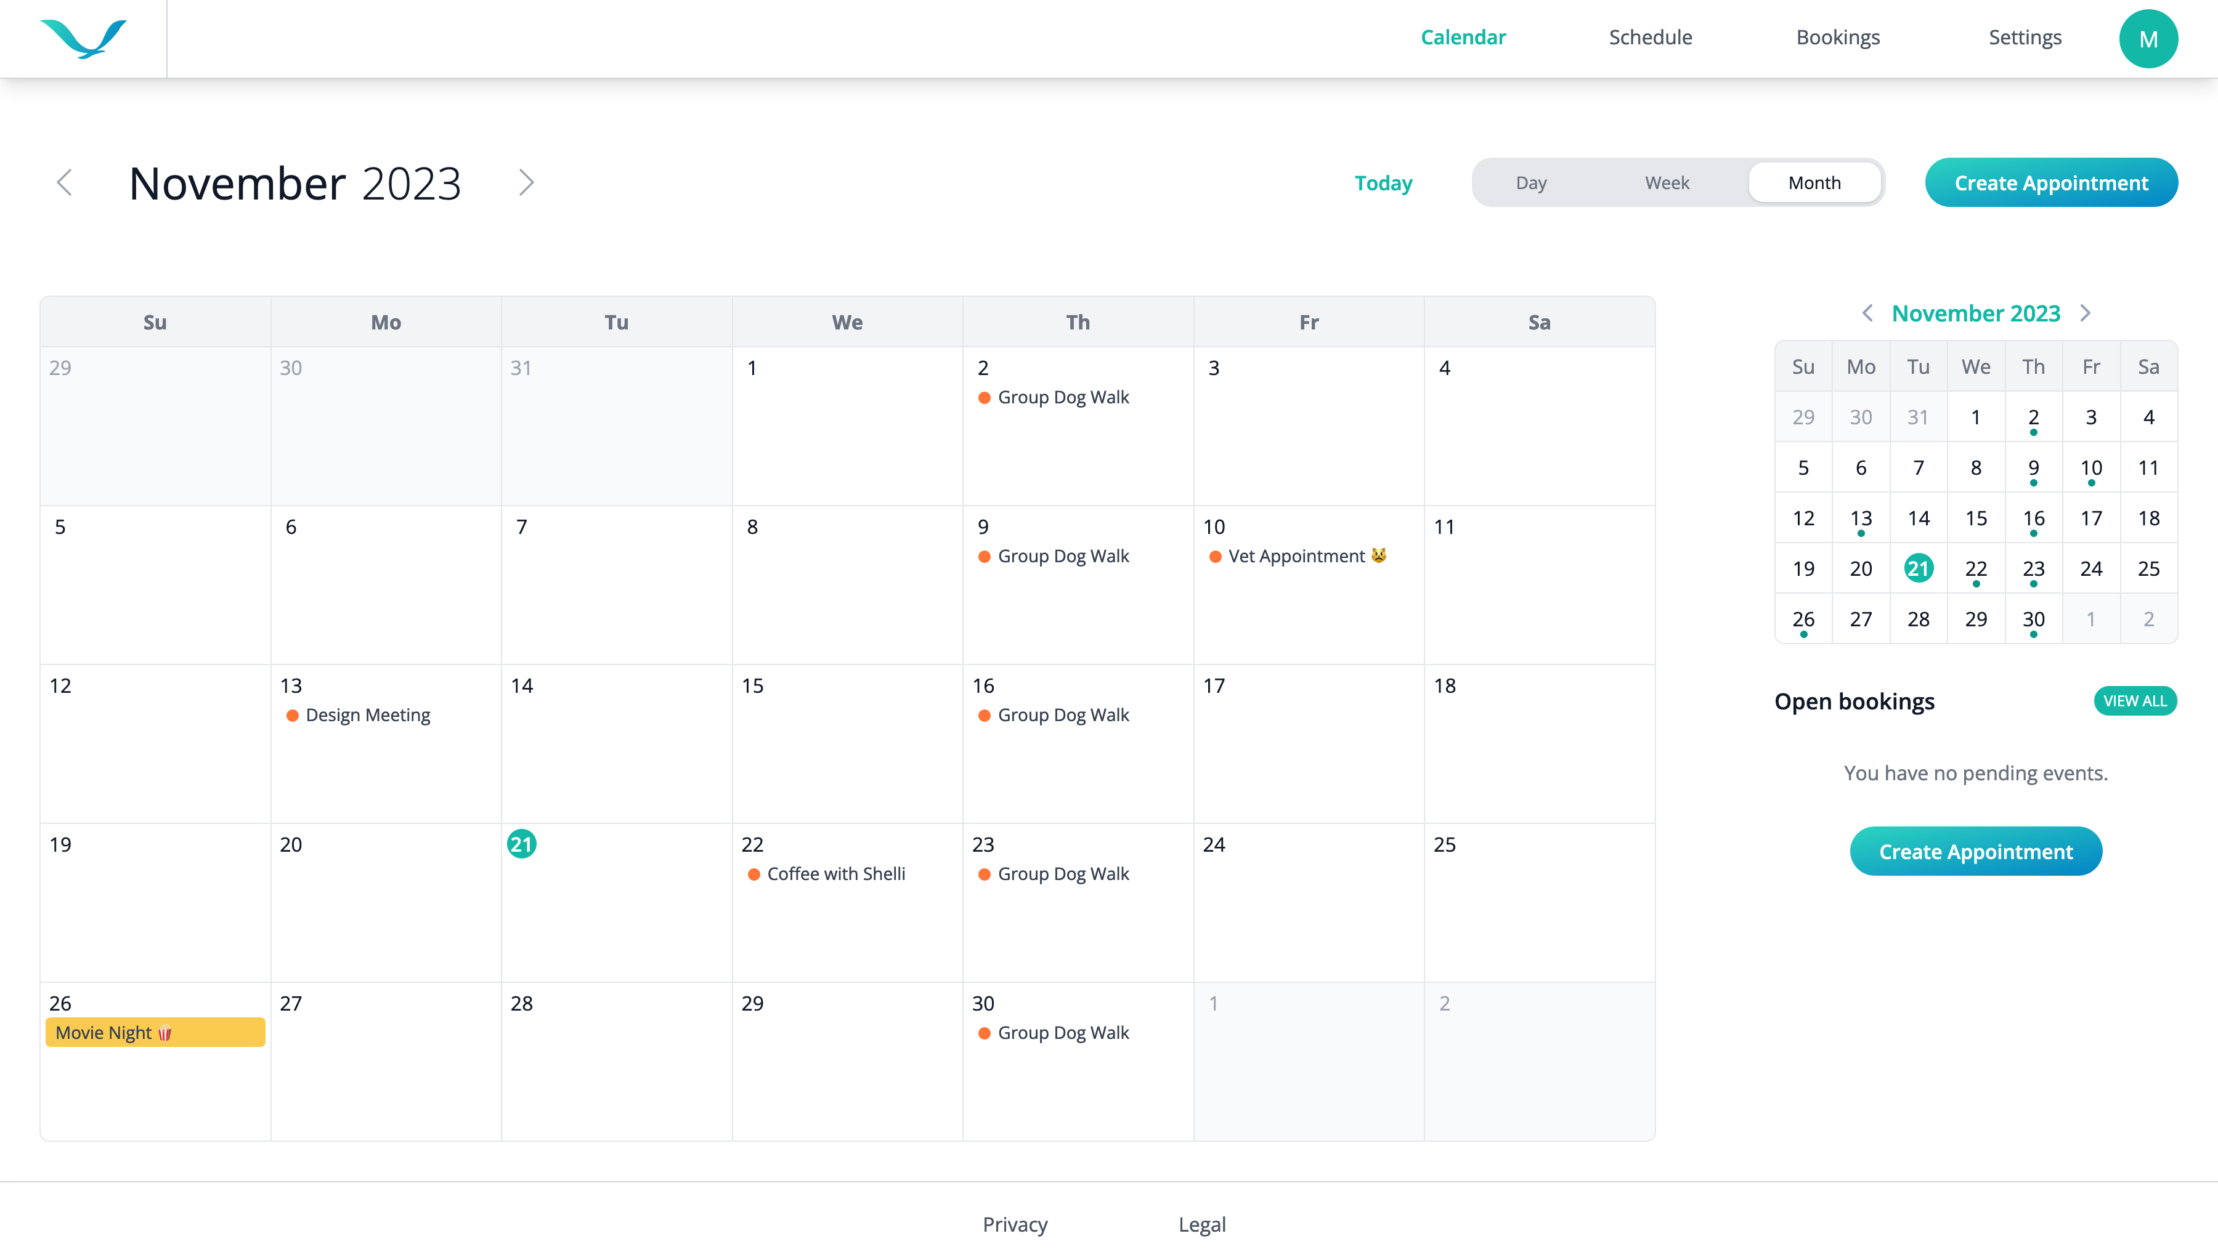Click the bird logo icon
2218x1260 pixels.
(83, 38)
